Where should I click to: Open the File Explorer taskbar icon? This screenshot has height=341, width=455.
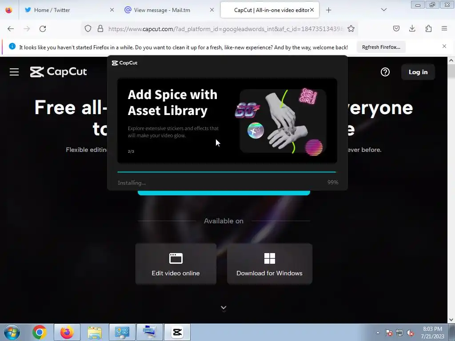[95, 332]
